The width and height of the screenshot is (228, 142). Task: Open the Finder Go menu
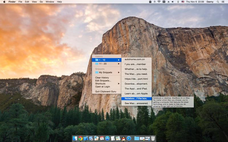(x=41, y=2)
